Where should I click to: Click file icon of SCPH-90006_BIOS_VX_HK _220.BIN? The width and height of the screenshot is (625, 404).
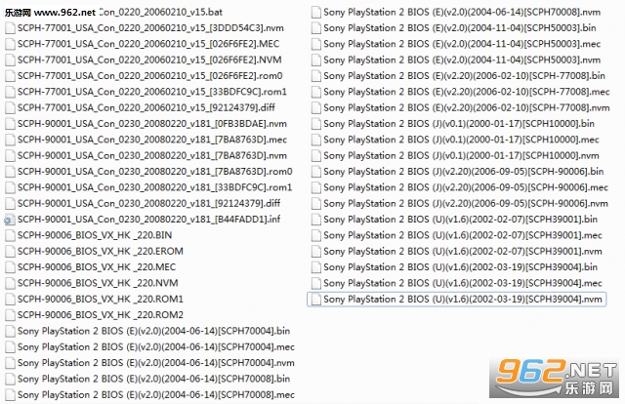(x=10, y=235)
